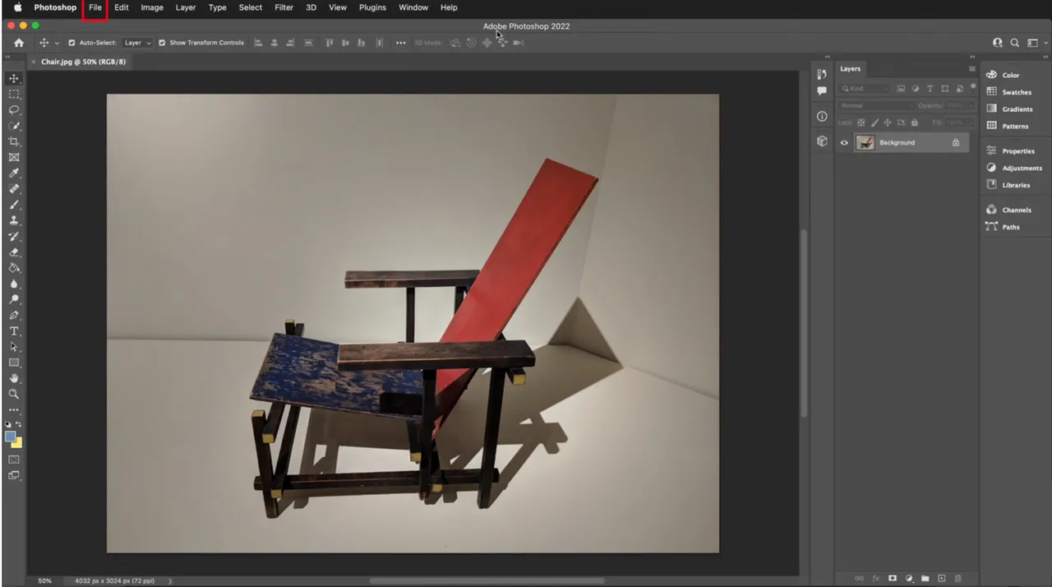Select the Lasso tool

coord(14,110)
